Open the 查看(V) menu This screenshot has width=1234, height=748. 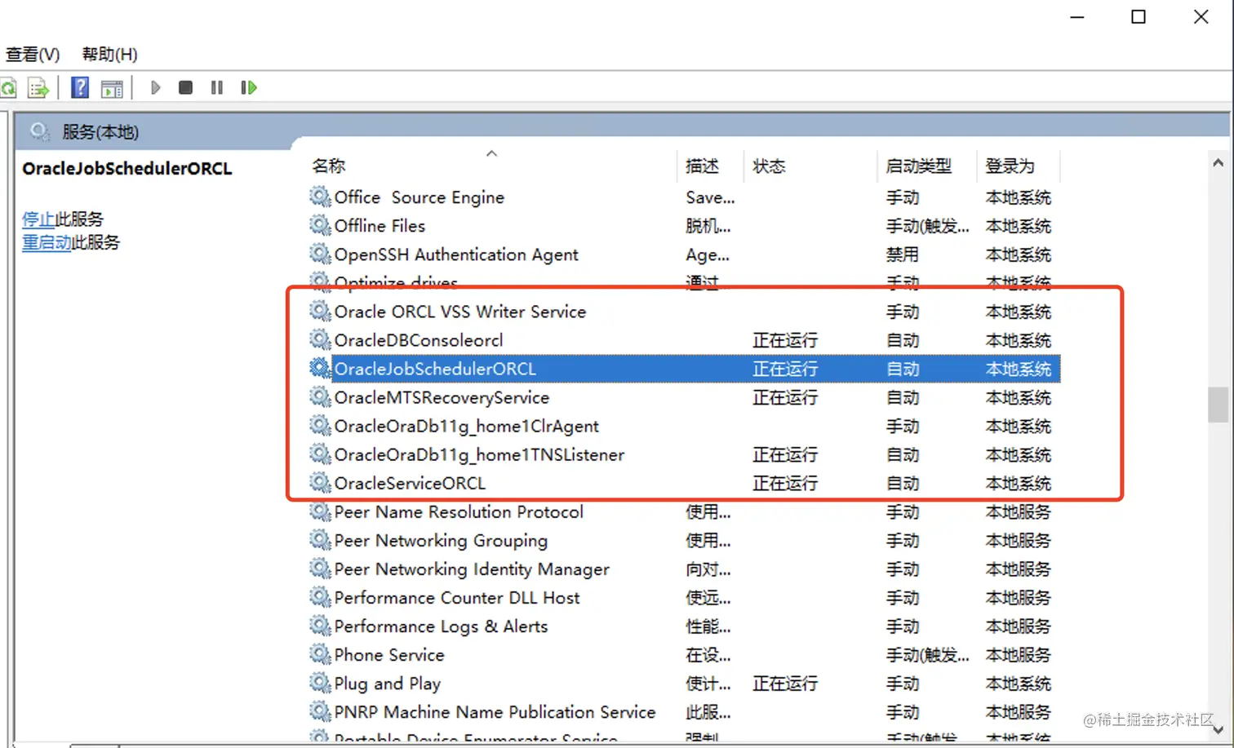(x=33, y=55)
